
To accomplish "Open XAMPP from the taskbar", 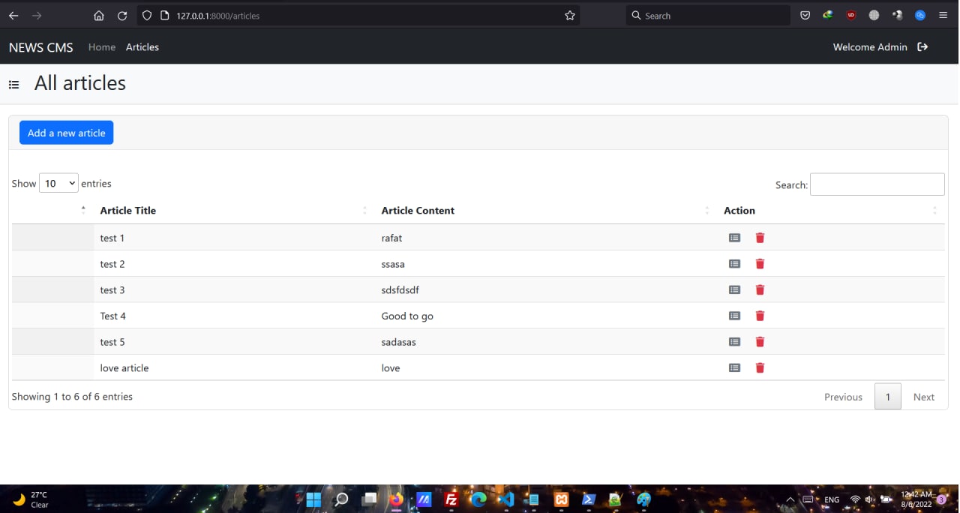I will [562, 499].
